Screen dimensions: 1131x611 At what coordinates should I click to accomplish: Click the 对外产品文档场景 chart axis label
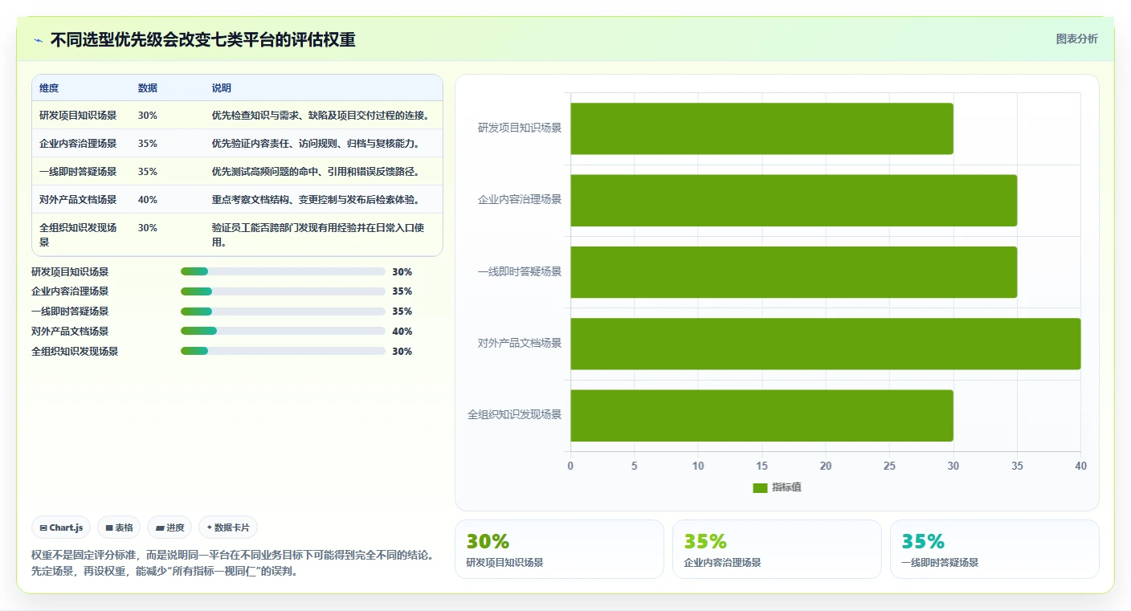point(520,343)
